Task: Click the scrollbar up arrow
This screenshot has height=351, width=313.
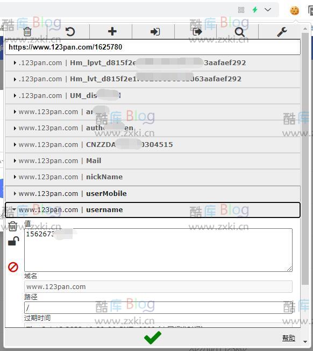Action: click(305, 29)
